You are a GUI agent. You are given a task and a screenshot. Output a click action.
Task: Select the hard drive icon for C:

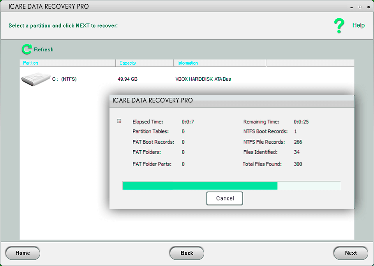[35, 79]
